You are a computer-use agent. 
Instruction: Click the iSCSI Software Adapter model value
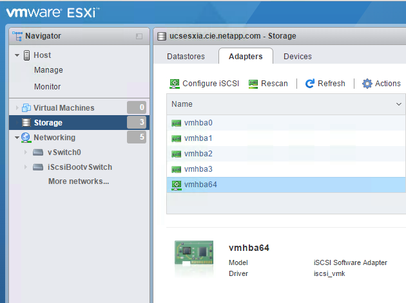coord(351,262)
